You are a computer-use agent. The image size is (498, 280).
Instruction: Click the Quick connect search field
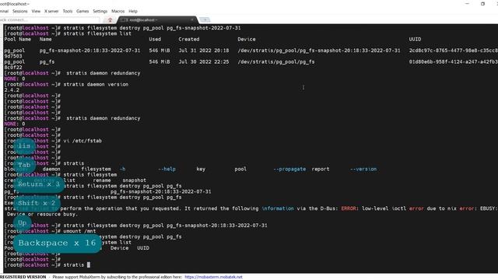[49, 19]
